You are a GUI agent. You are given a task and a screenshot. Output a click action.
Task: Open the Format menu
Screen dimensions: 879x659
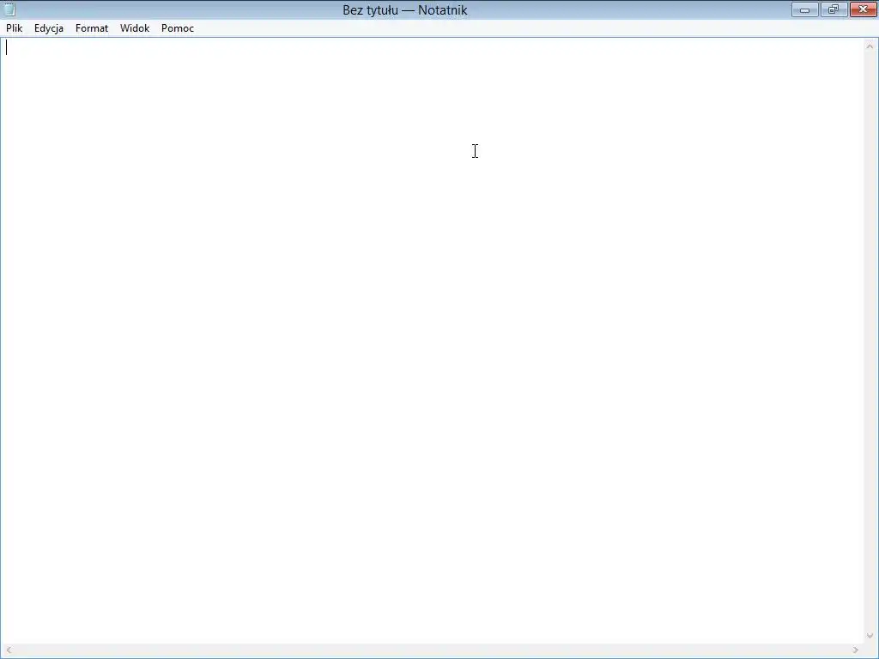pyautogui.click(x=92, y=28)
